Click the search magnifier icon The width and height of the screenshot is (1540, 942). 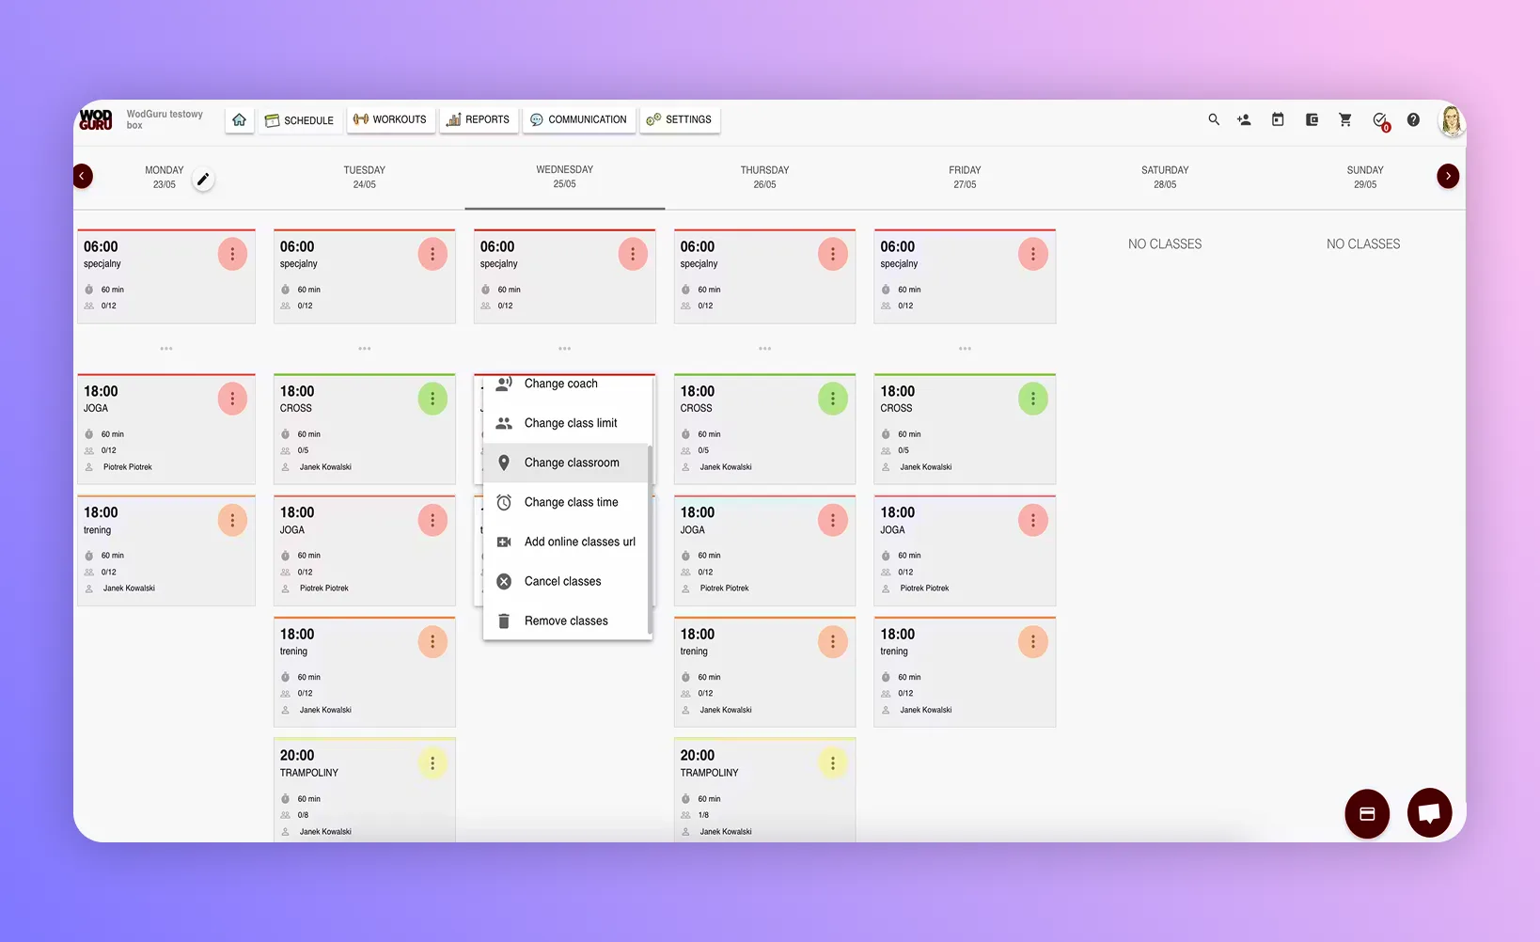point(1214,119)
